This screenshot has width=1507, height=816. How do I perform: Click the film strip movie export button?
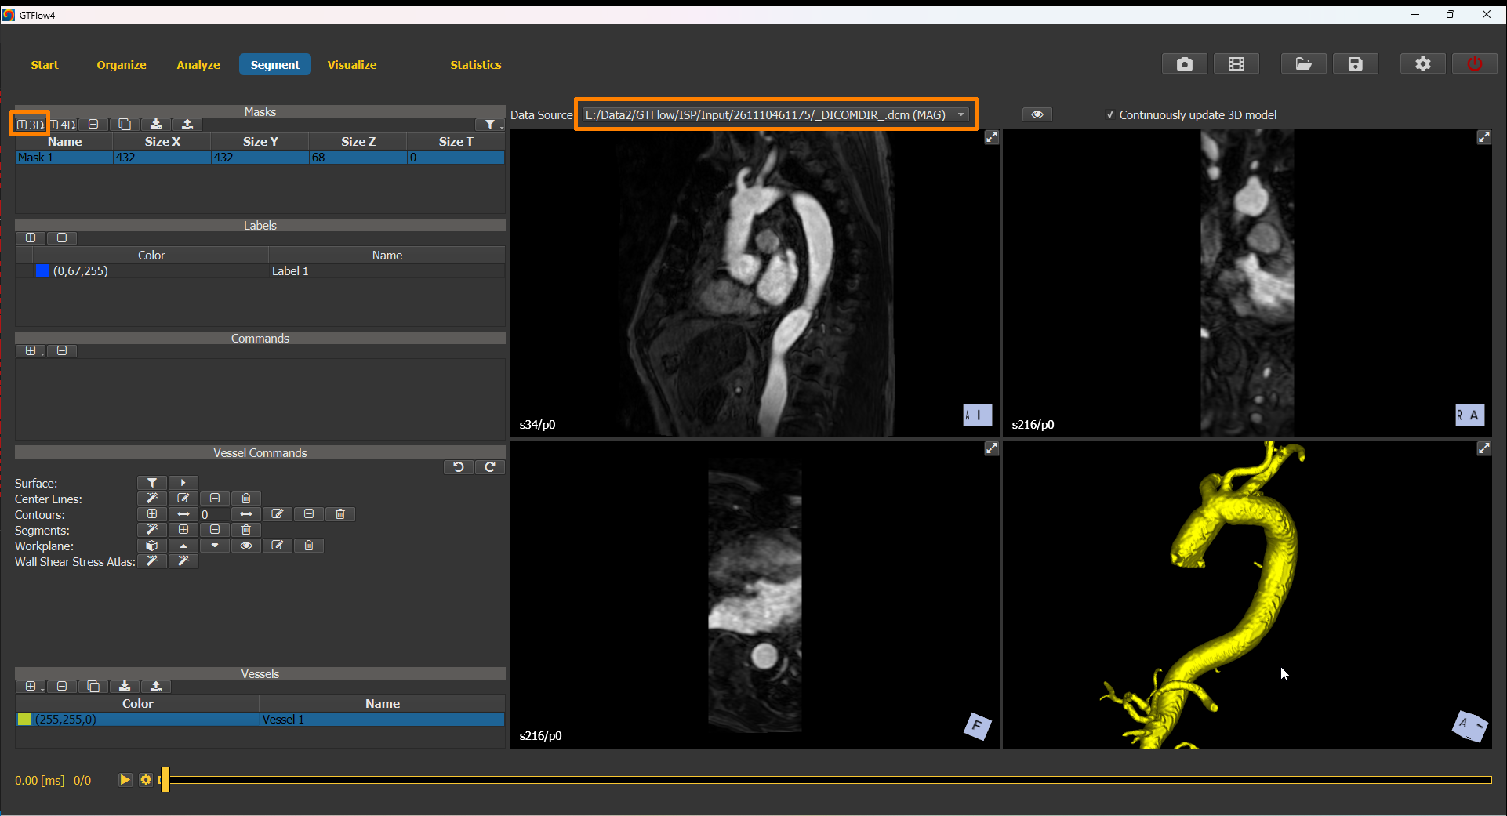[1236, 64]
